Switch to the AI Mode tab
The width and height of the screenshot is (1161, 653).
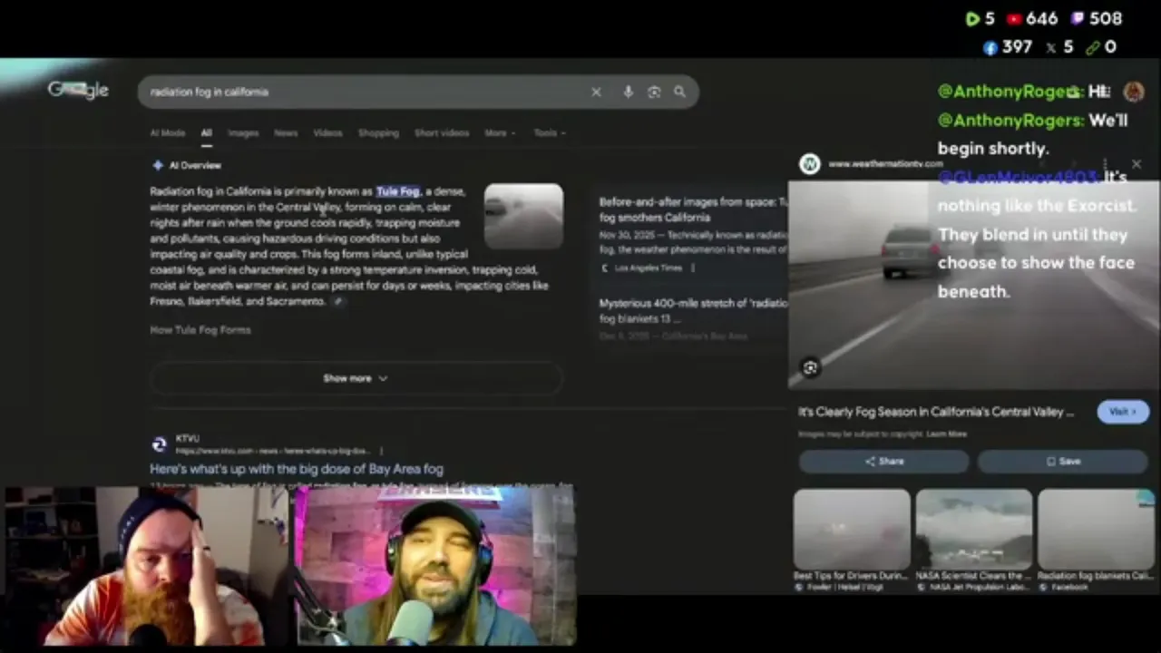coord(168,132)
